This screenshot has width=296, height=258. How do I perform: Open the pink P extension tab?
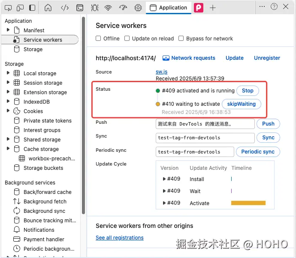[x=199, y=8]
